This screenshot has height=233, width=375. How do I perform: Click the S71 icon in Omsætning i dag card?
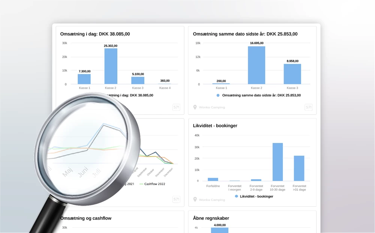[x=176, y=107]
